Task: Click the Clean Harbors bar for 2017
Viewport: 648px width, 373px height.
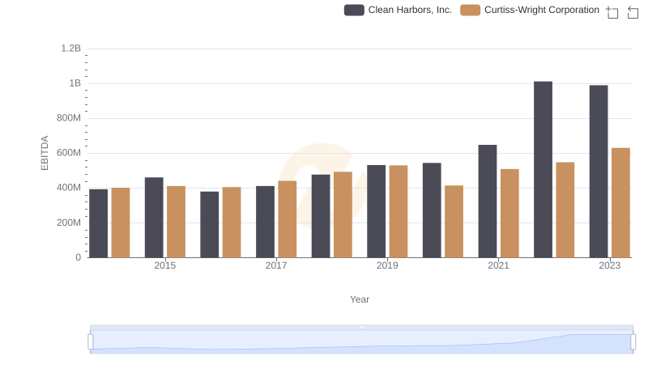Action: coord(266,222)
